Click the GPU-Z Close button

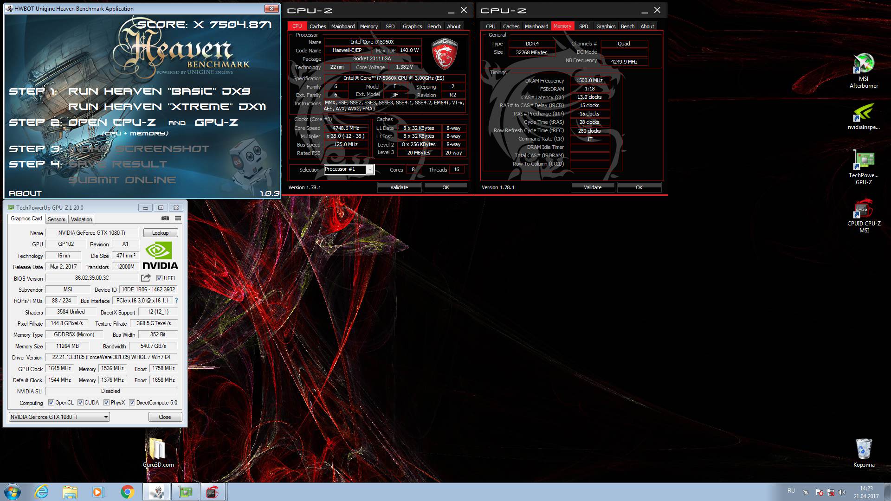pyautogui.click(x=165, y=417)
